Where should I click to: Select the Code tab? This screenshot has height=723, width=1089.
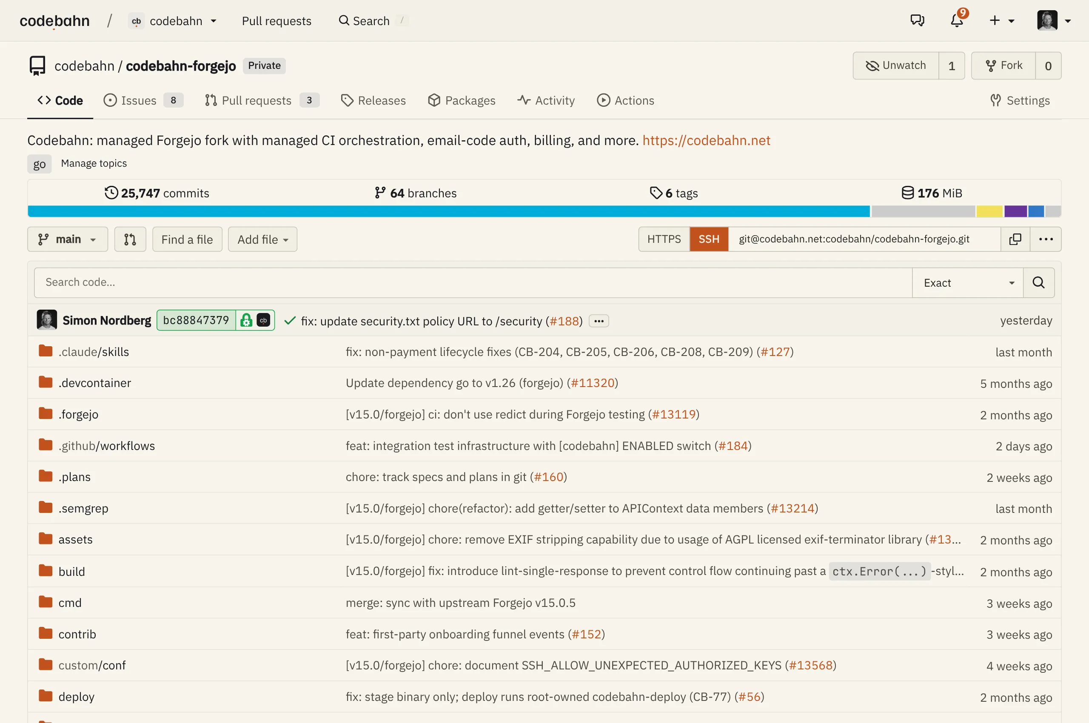click(60, 100)
